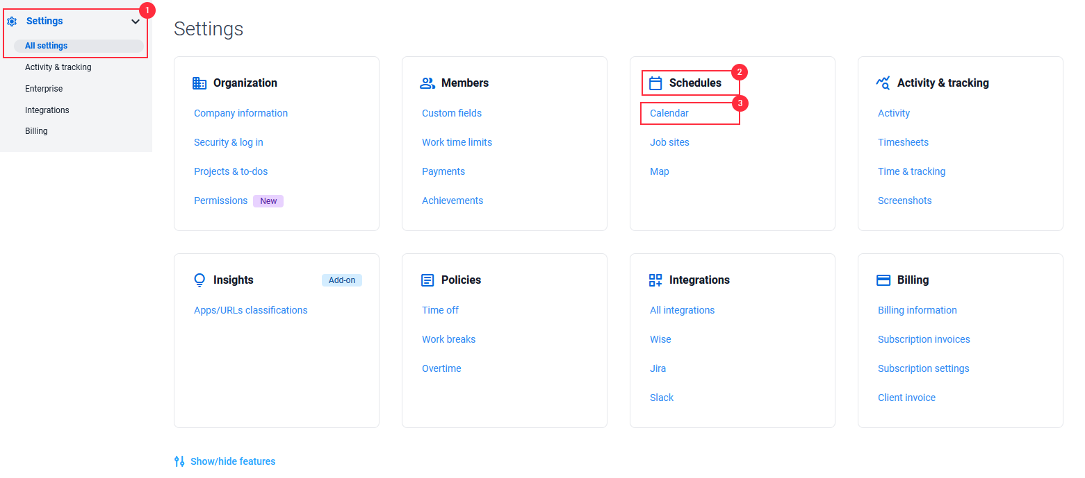
Task: Click the Add-on badge next to Insights
Action: [342, 280]
